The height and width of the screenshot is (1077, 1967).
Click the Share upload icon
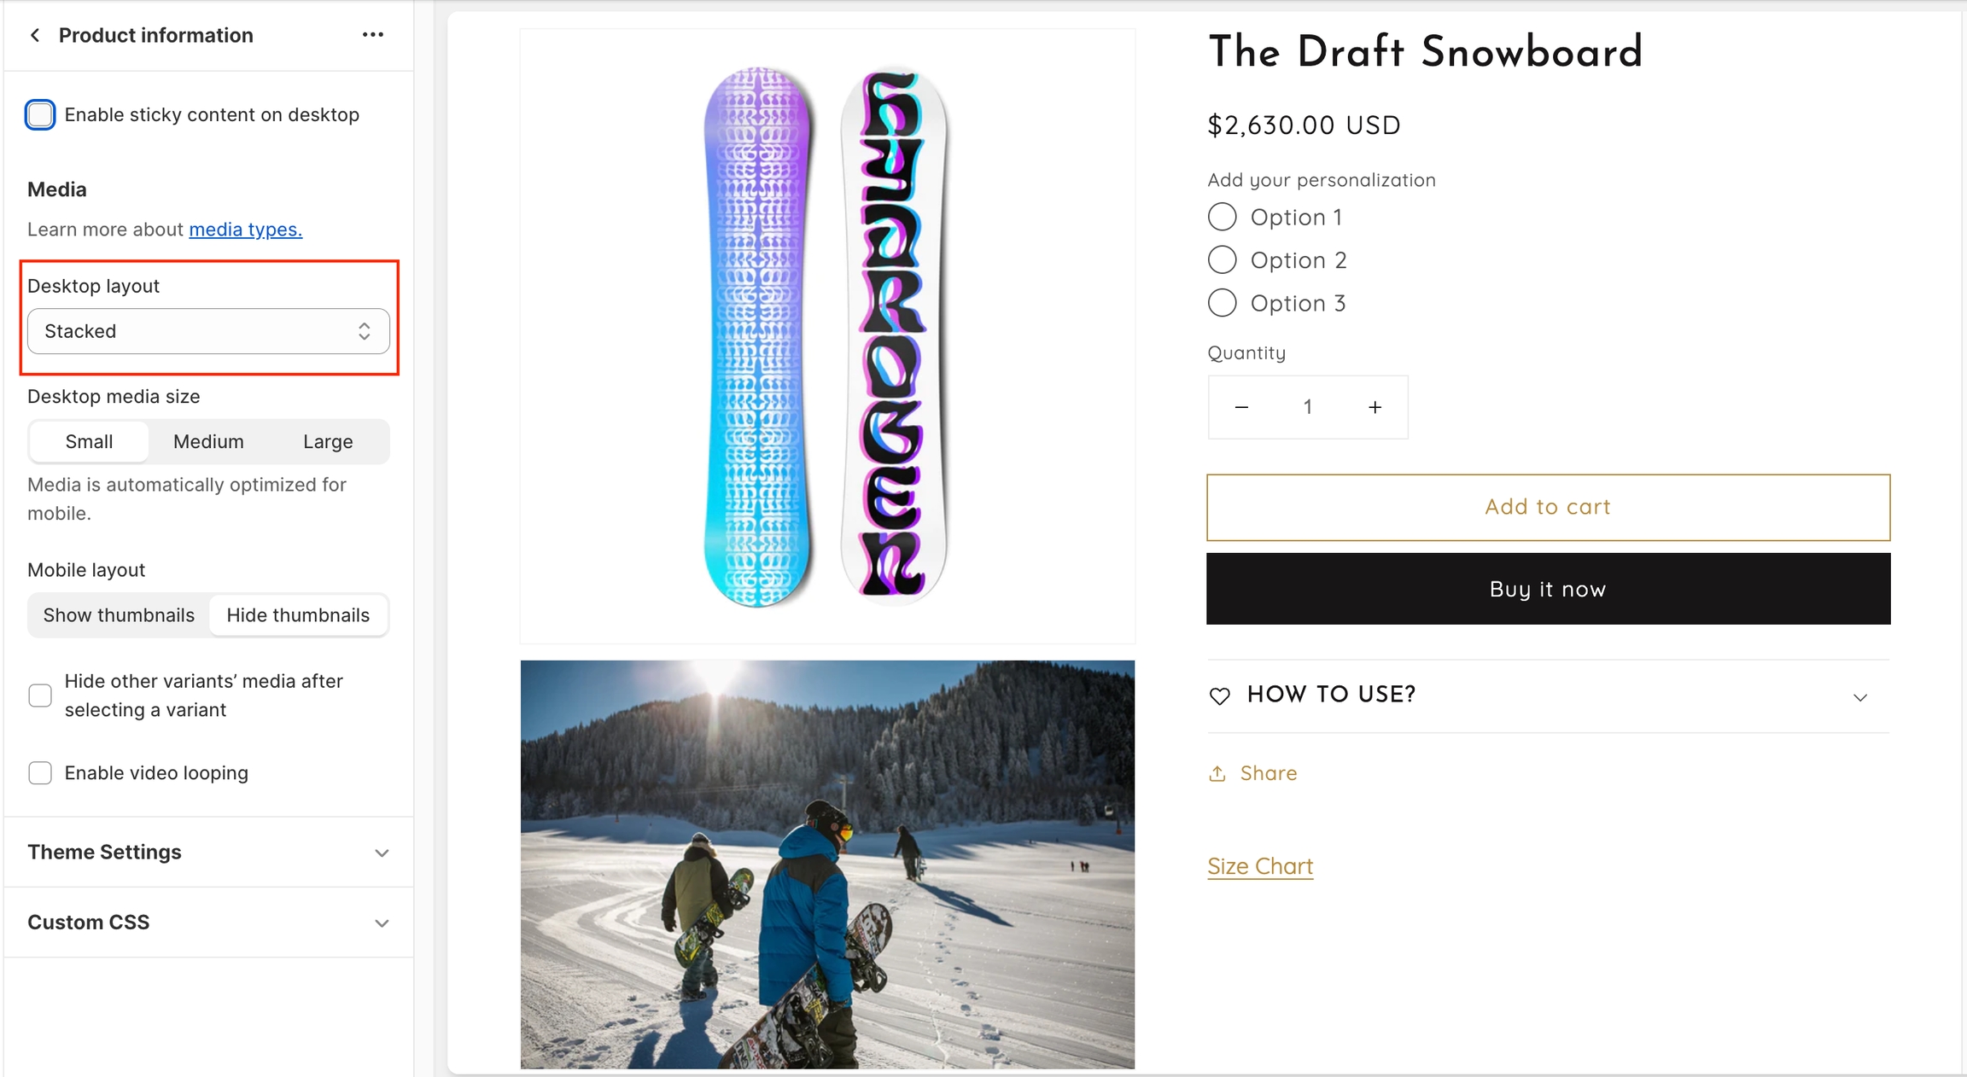point(1217,773)
